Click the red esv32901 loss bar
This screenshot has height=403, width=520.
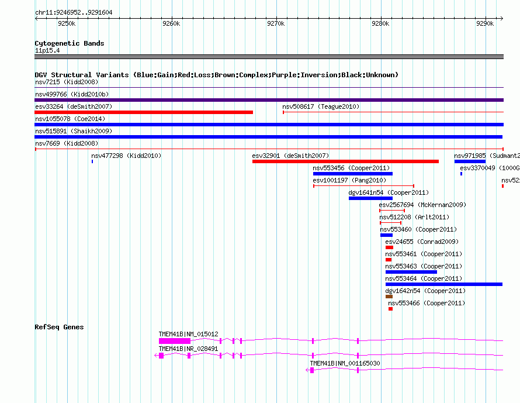pyautogui.click(x=345, y=161)
